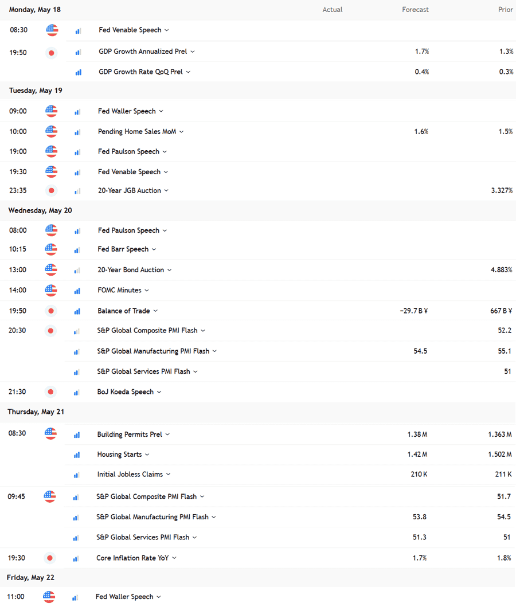Click the US flag beside 08:30 Fed Venable Speech
This screenshot has width=516, height=607.
52,30
